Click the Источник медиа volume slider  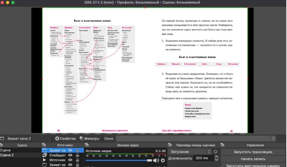point(120,160)
